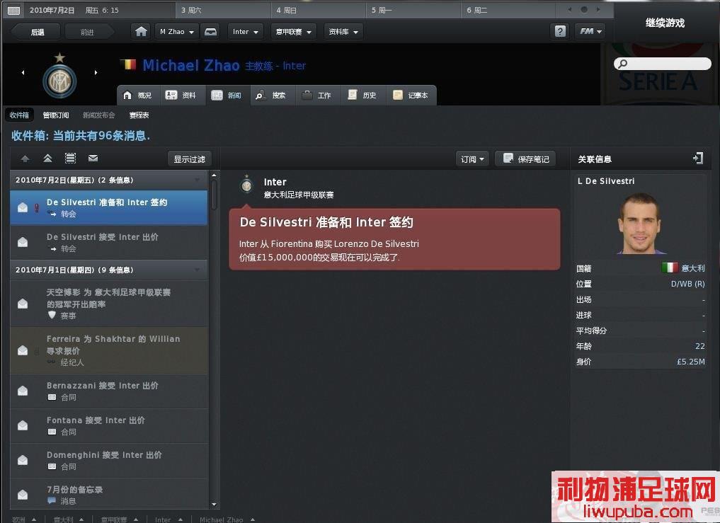This screenshot has height=523, width=720.
Task: Click the small Inter crest in message header
Action: coord(246,185)
